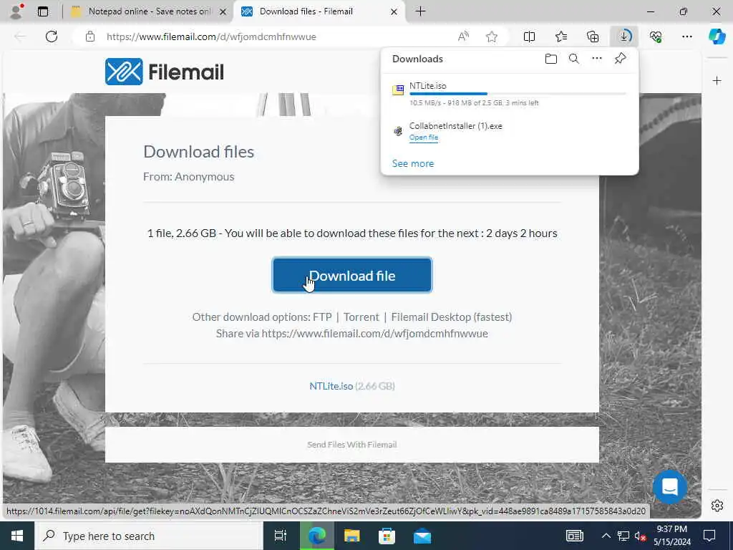Choose Filemail Desktop (fastest) option

(x=451, y=317)
